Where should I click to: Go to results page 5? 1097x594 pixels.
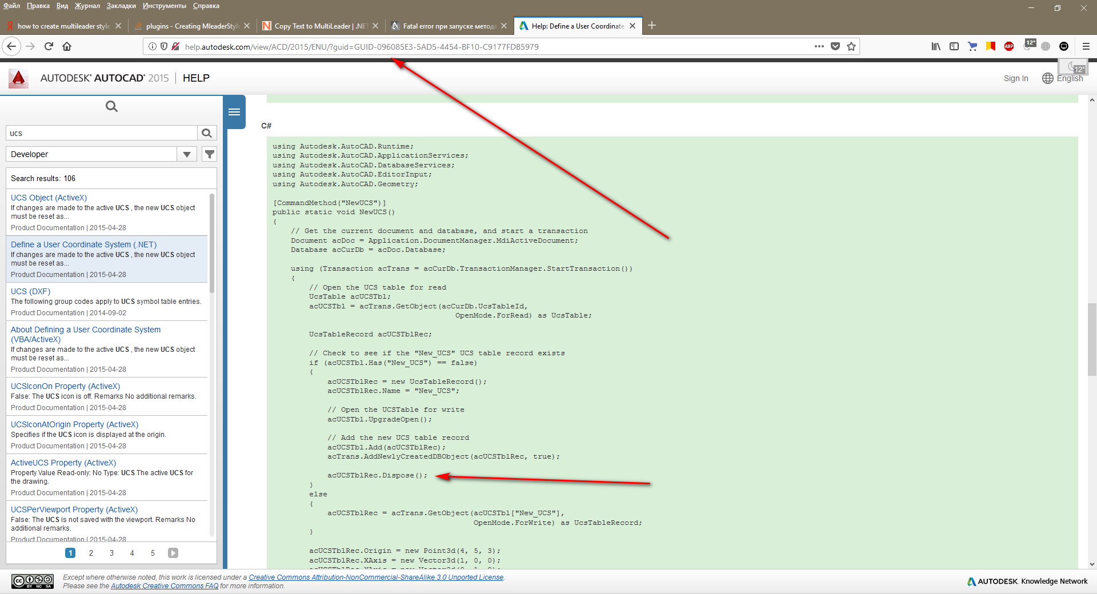153,553
